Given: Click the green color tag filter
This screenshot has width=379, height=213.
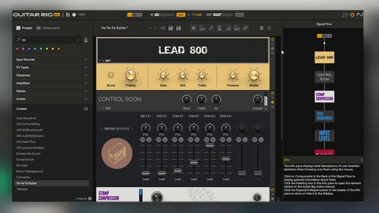Looking at the screenshot, I should pyautogui.click(x=41, y=49).
